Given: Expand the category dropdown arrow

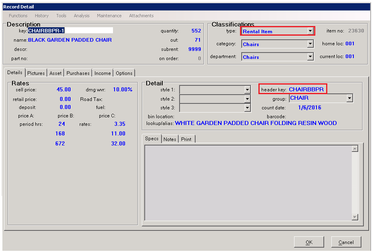Looking at the screenshot, I should pyautogui.click(x=310, y=44).
